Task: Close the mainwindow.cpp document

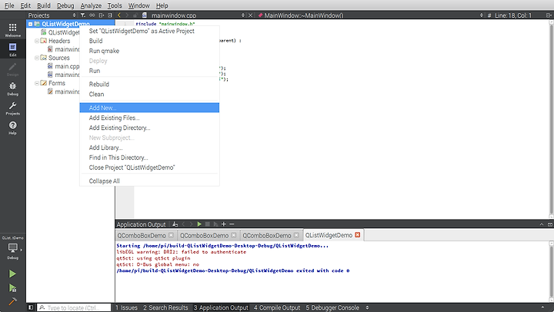Action: pos(250,15)
